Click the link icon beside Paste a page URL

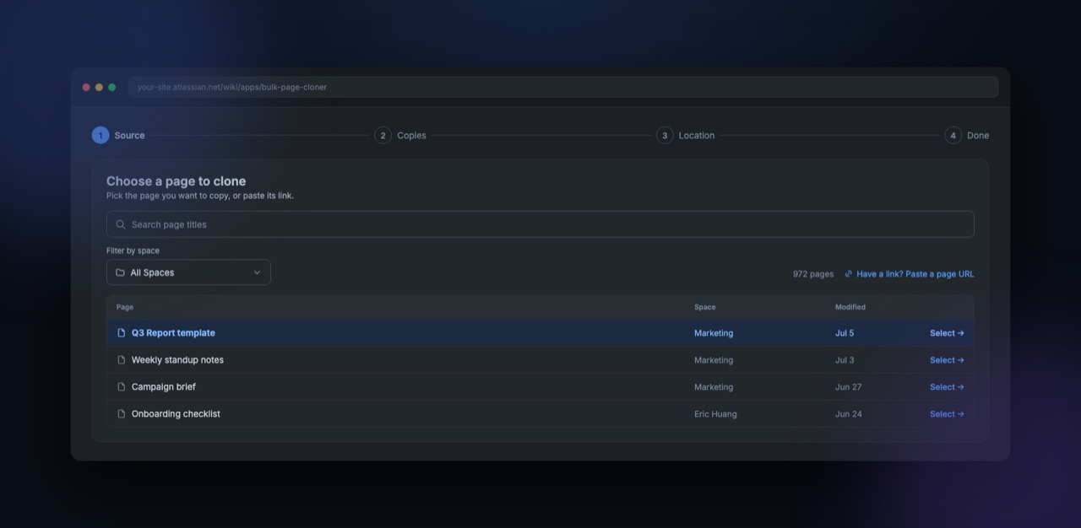click(x=849, y=274)
